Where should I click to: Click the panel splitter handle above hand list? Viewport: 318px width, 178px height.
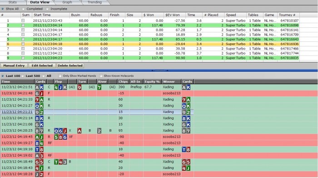(x=159, y=70)
